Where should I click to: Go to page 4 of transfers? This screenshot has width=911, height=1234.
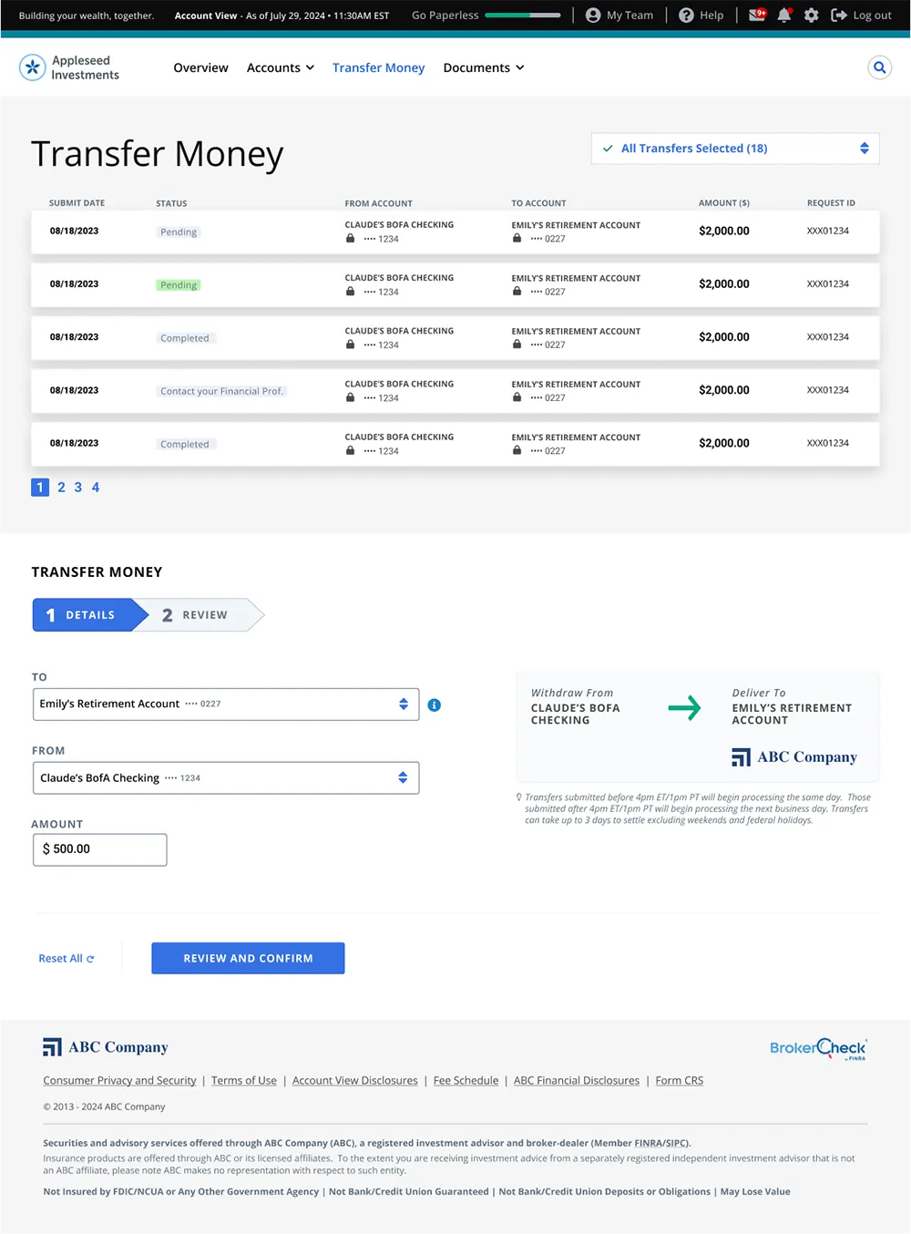(x=96, y=488)
